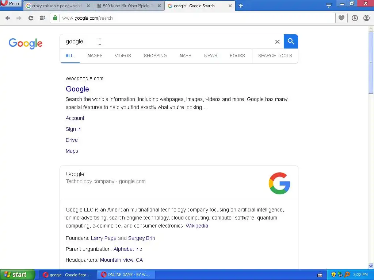Clear search text with the X icon
The image size is (374, 280).
point(277,42)
